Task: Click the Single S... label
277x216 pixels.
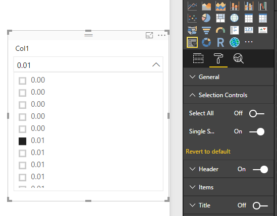Action: 201,131
